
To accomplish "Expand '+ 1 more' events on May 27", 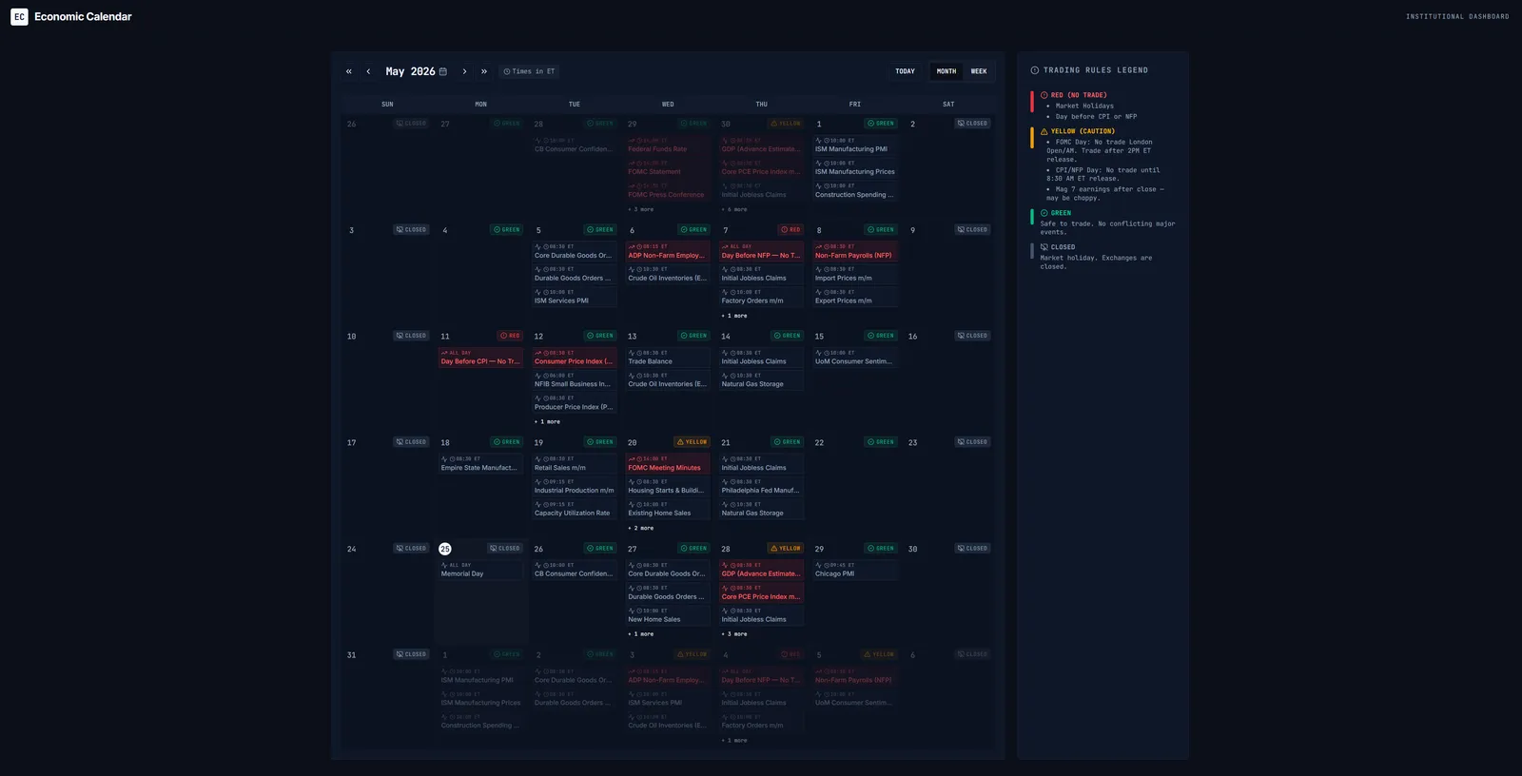I will click(641, 634).
